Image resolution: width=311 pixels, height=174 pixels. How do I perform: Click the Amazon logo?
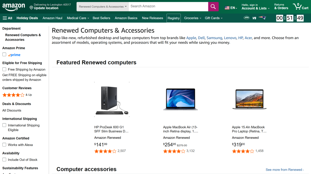click(14, 7)
